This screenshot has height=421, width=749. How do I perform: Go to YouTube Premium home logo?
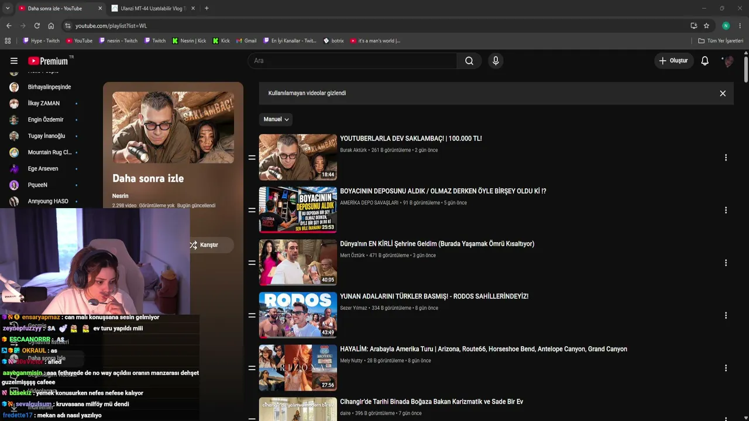48,61
